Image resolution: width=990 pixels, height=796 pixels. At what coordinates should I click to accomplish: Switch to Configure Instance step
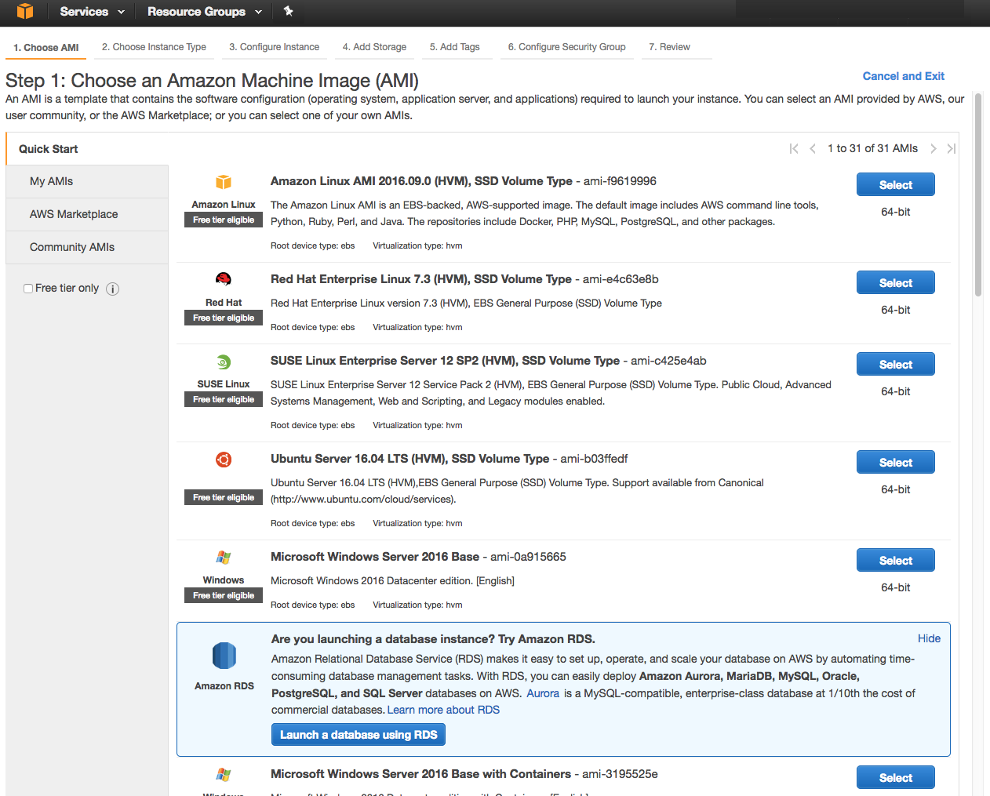[x=274, y=47]
